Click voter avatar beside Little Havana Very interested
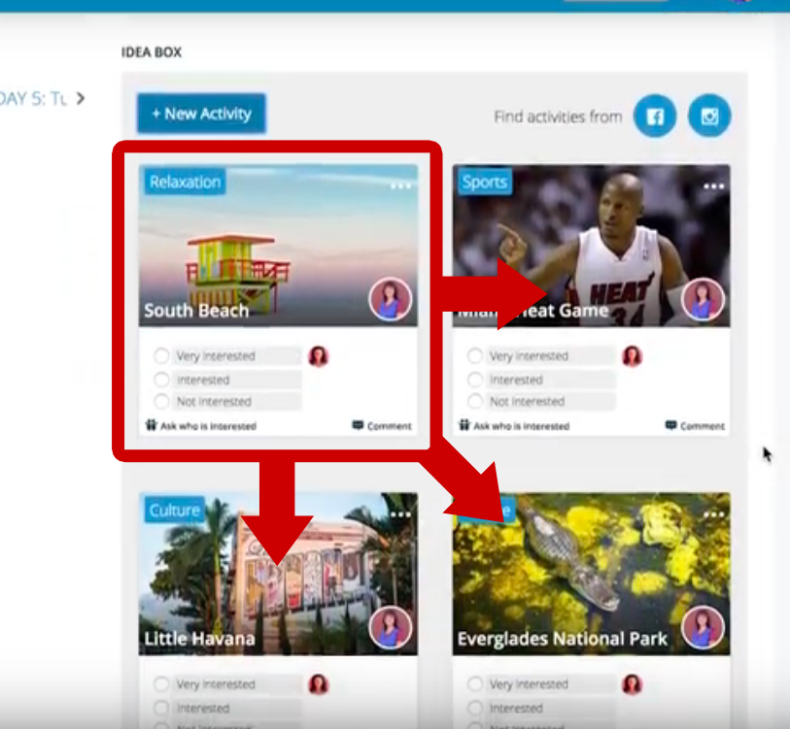This screenshot has width=790, height=729. pos(319,684)
